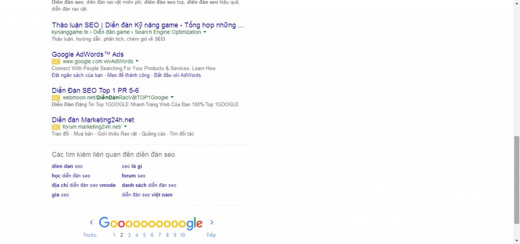Go to results page 8
Screen dimensions: 520x244
point(167,235)
